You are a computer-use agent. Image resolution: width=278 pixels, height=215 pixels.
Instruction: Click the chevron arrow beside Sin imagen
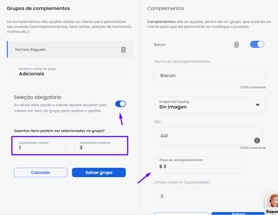point(258,105)
